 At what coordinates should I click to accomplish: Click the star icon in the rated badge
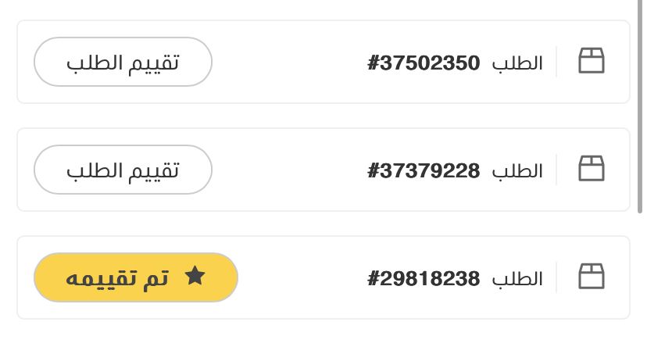[x=195, y=276]
